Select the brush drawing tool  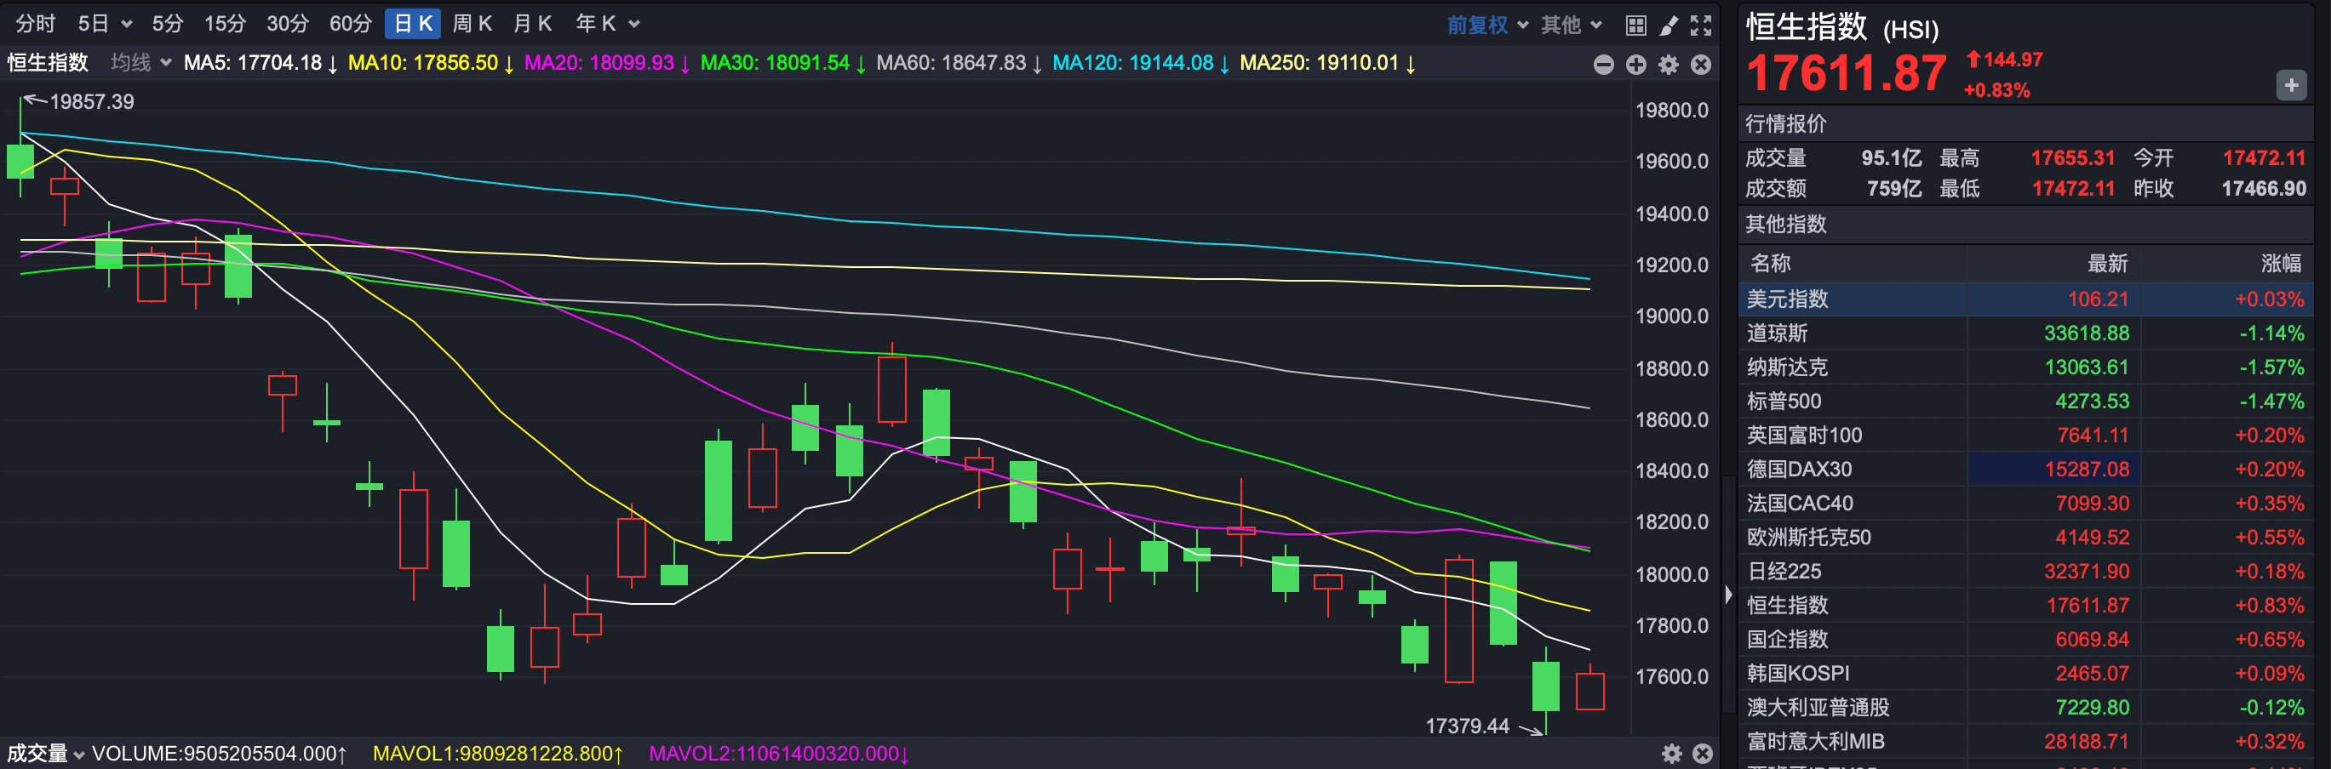pyautogui.click(x=1669, y=26)
